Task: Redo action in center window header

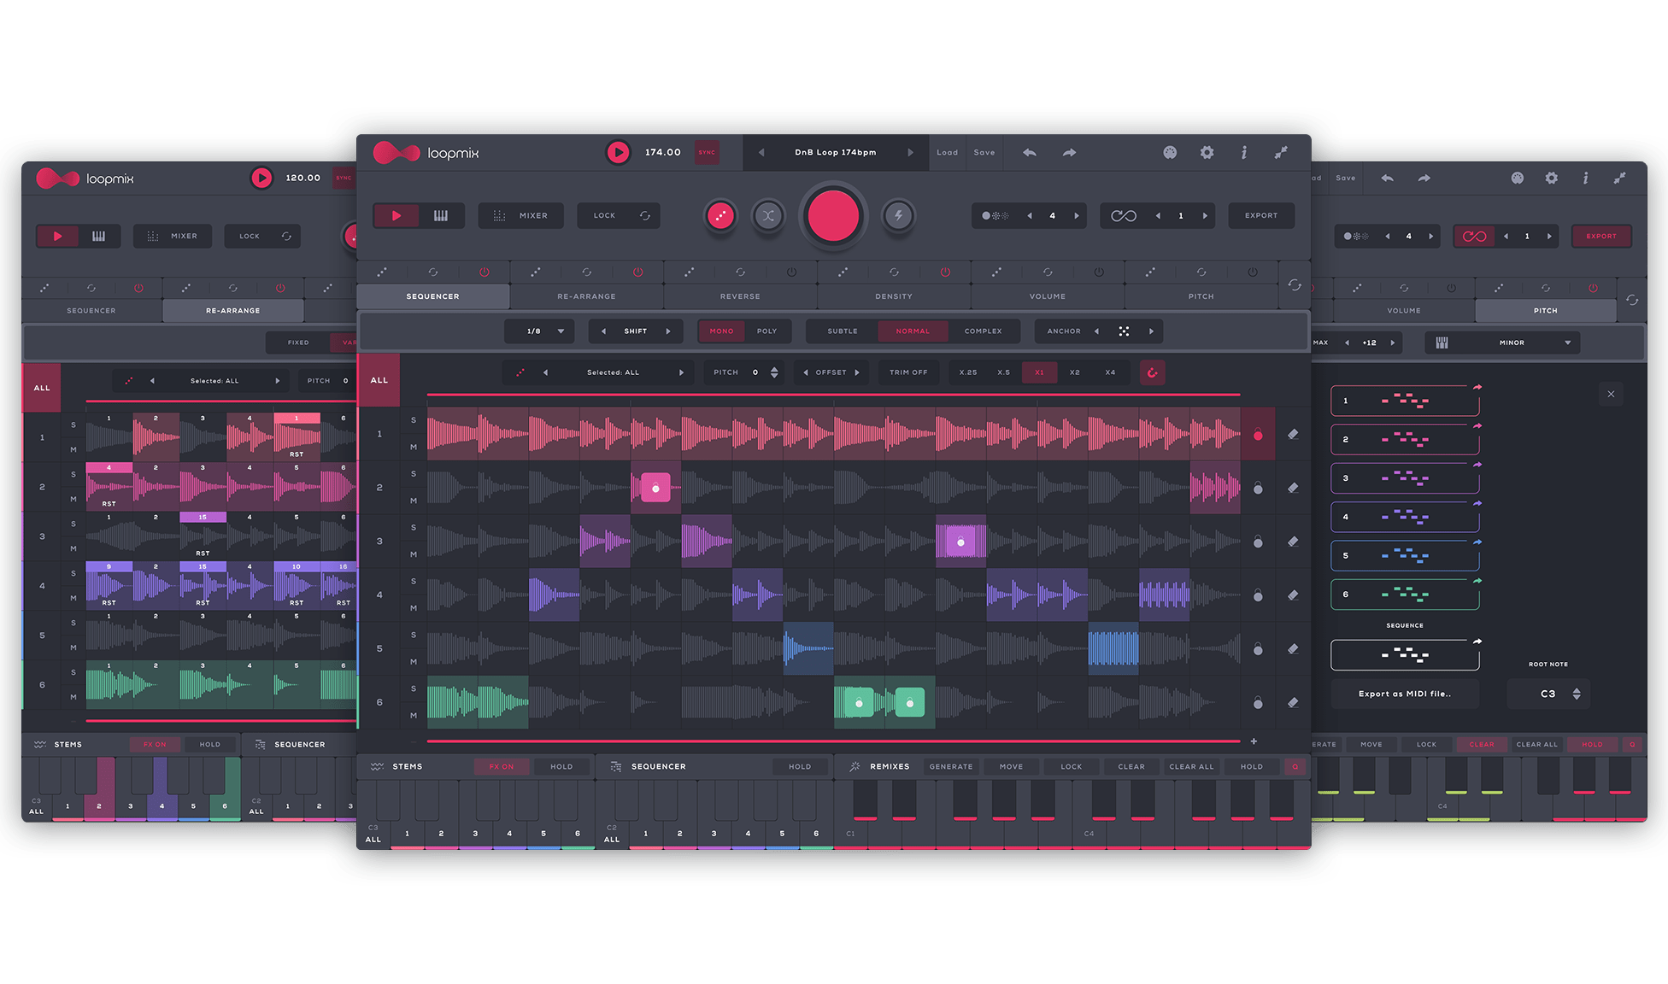Action: (1069, 152)
